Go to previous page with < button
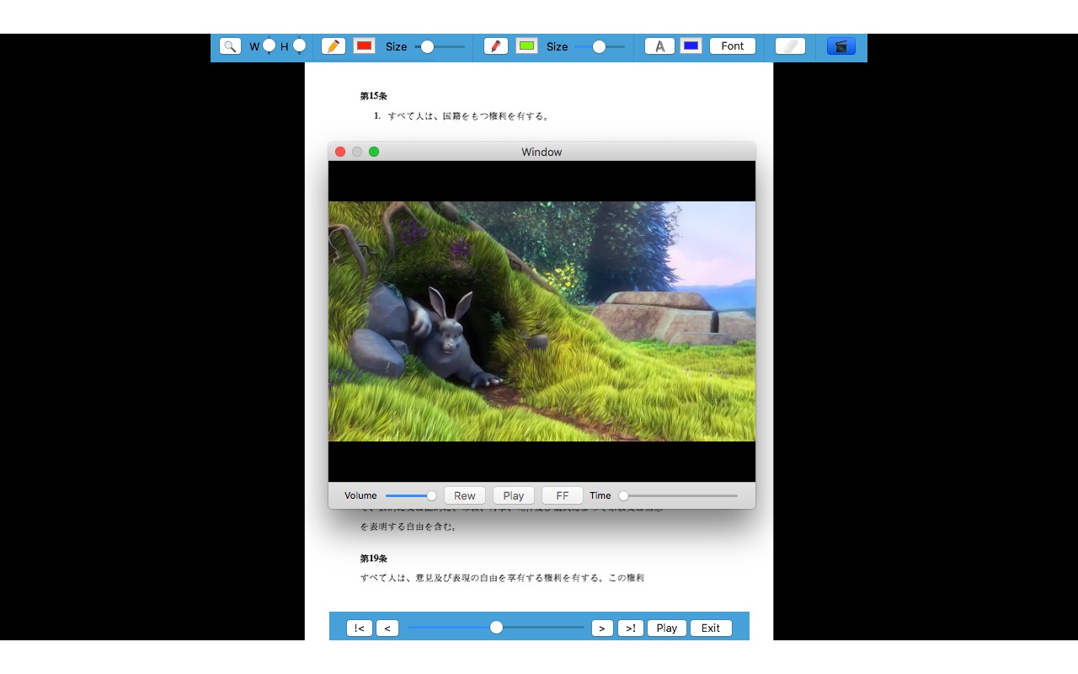The image size is (1078, 674). click(387, 628)
